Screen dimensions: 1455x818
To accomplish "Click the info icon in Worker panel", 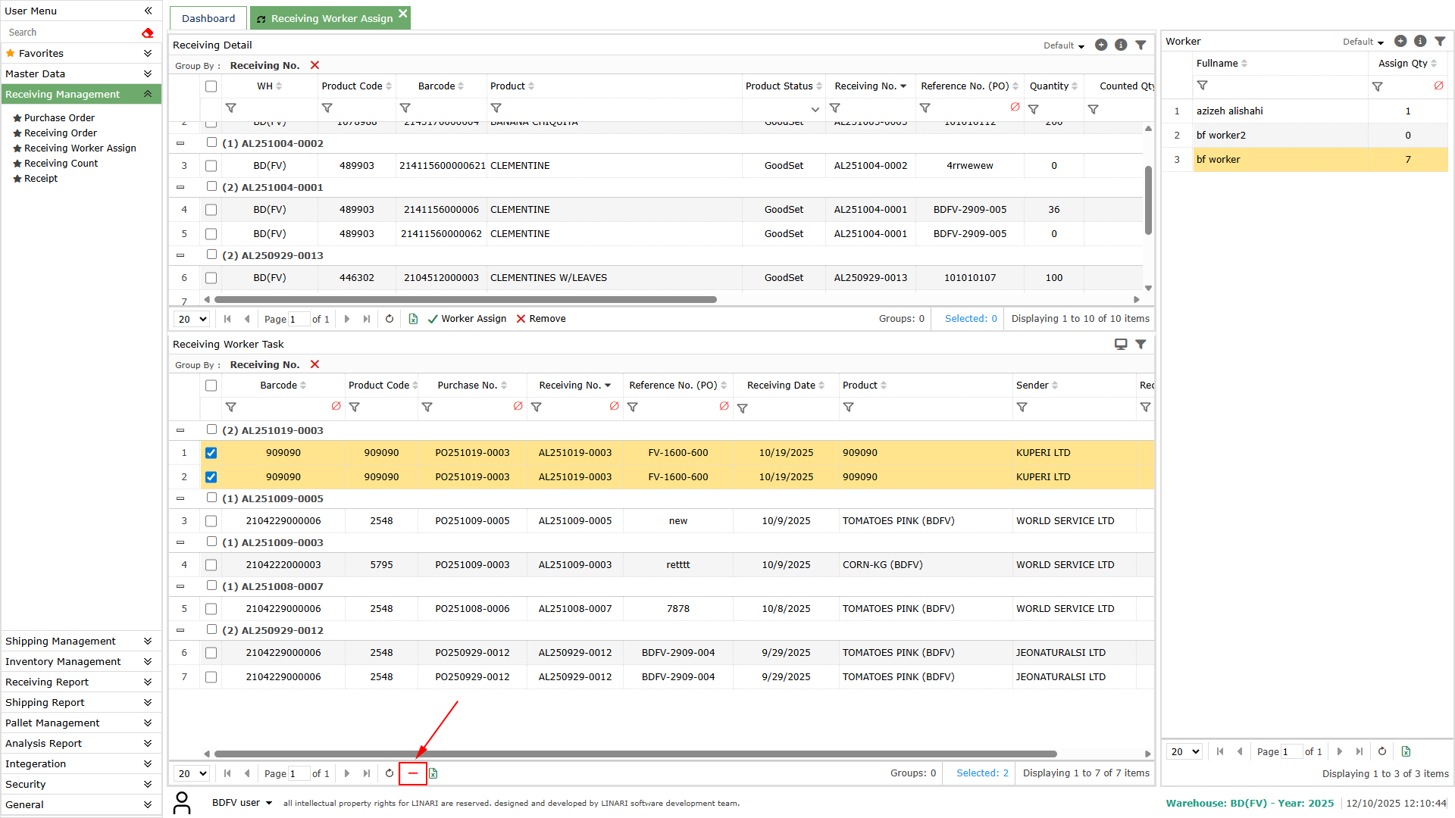I will (x=1420, y=42).
